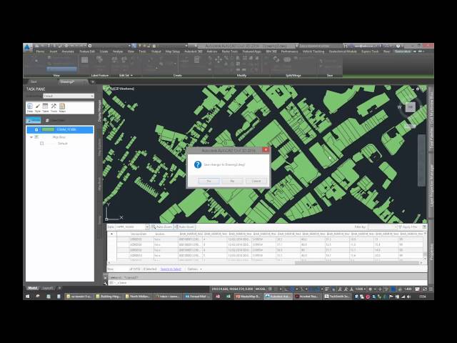The width and height of the screenshot is (457, 343).
Task: Open the 1:500 annotation scale dropdown
Action: [360, 289]
